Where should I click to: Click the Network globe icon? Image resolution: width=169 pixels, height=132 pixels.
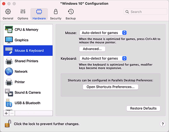(x=9, y=71)
